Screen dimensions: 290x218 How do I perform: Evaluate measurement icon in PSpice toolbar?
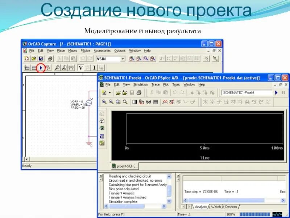coord(172,102)
